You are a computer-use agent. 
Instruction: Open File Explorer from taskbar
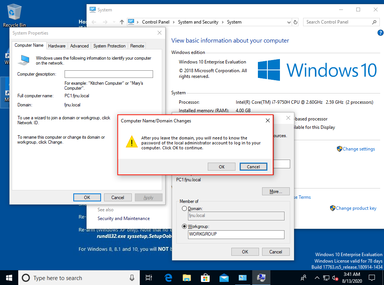point(187,278)
